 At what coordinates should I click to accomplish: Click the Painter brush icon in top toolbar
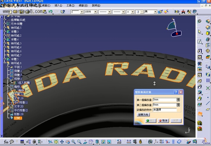click(x=160, y=12)
